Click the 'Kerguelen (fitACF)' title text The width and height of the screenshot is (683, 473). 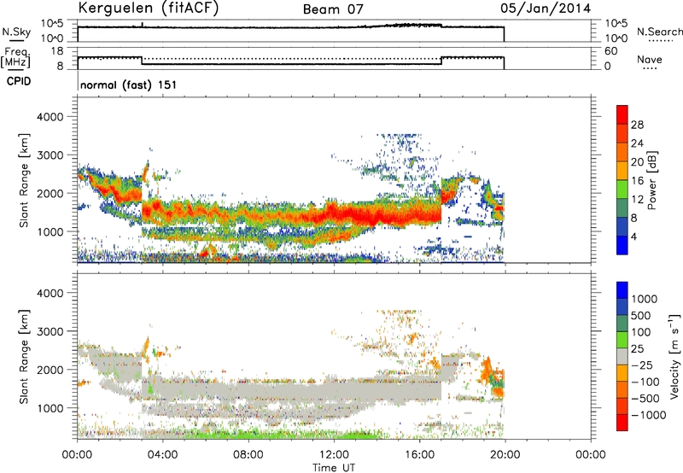(x=148, y=9)
